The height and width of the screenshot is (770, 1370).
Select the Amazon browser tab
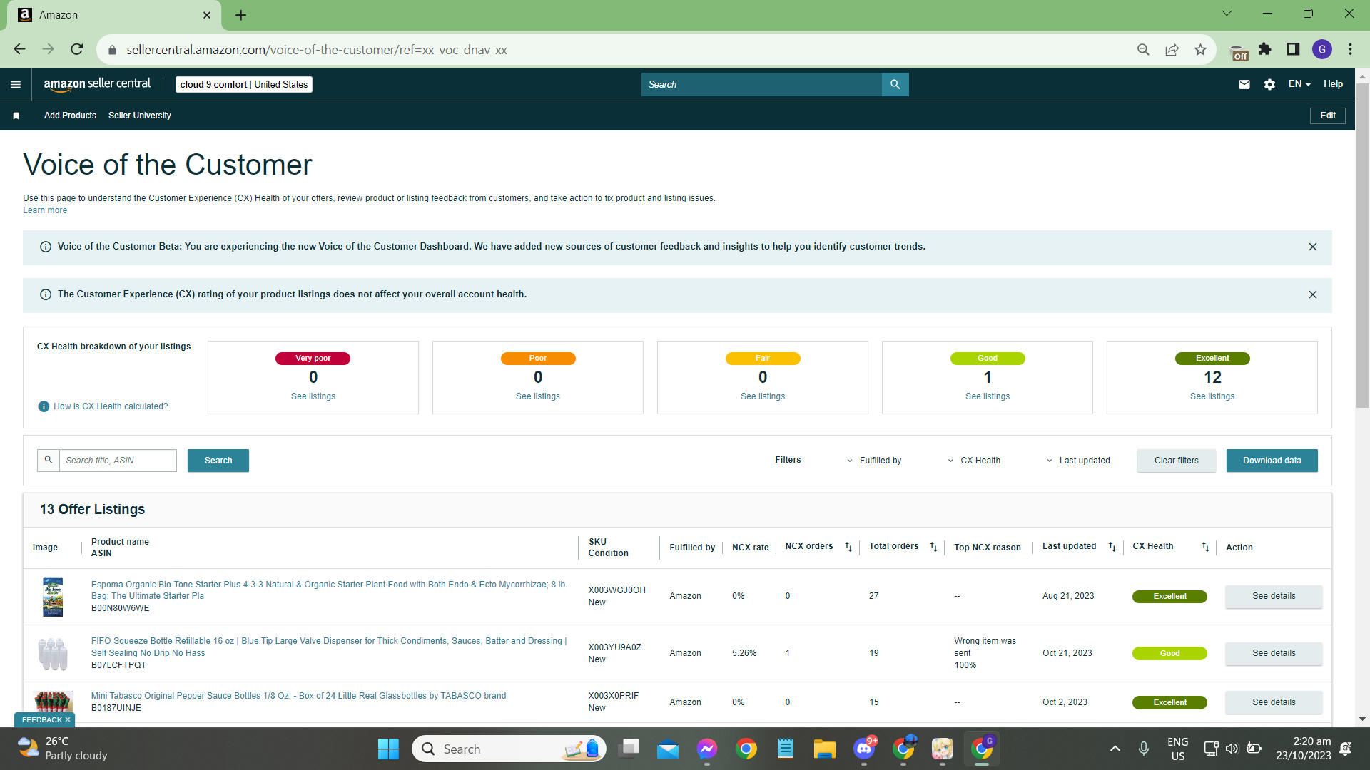[x=114, y=15]
